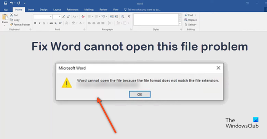Click the Borders grid icon

pyautogui.click(x=125, y=23)
